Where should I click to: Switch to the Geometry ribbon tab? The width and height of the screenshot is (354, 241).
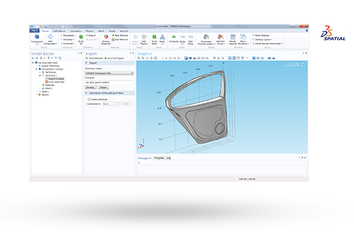pos(75,31)
